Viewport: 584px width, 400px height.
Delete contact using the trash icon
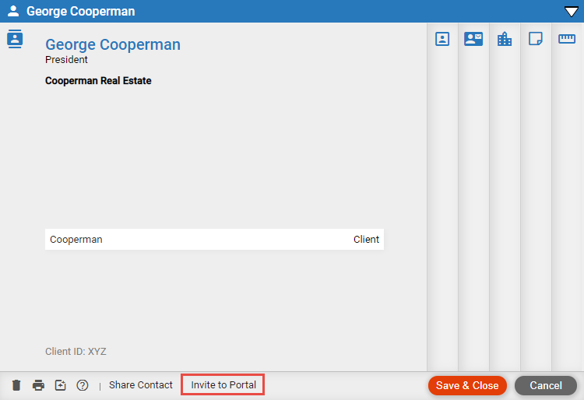pyautogui.click(x=16, y=385)
